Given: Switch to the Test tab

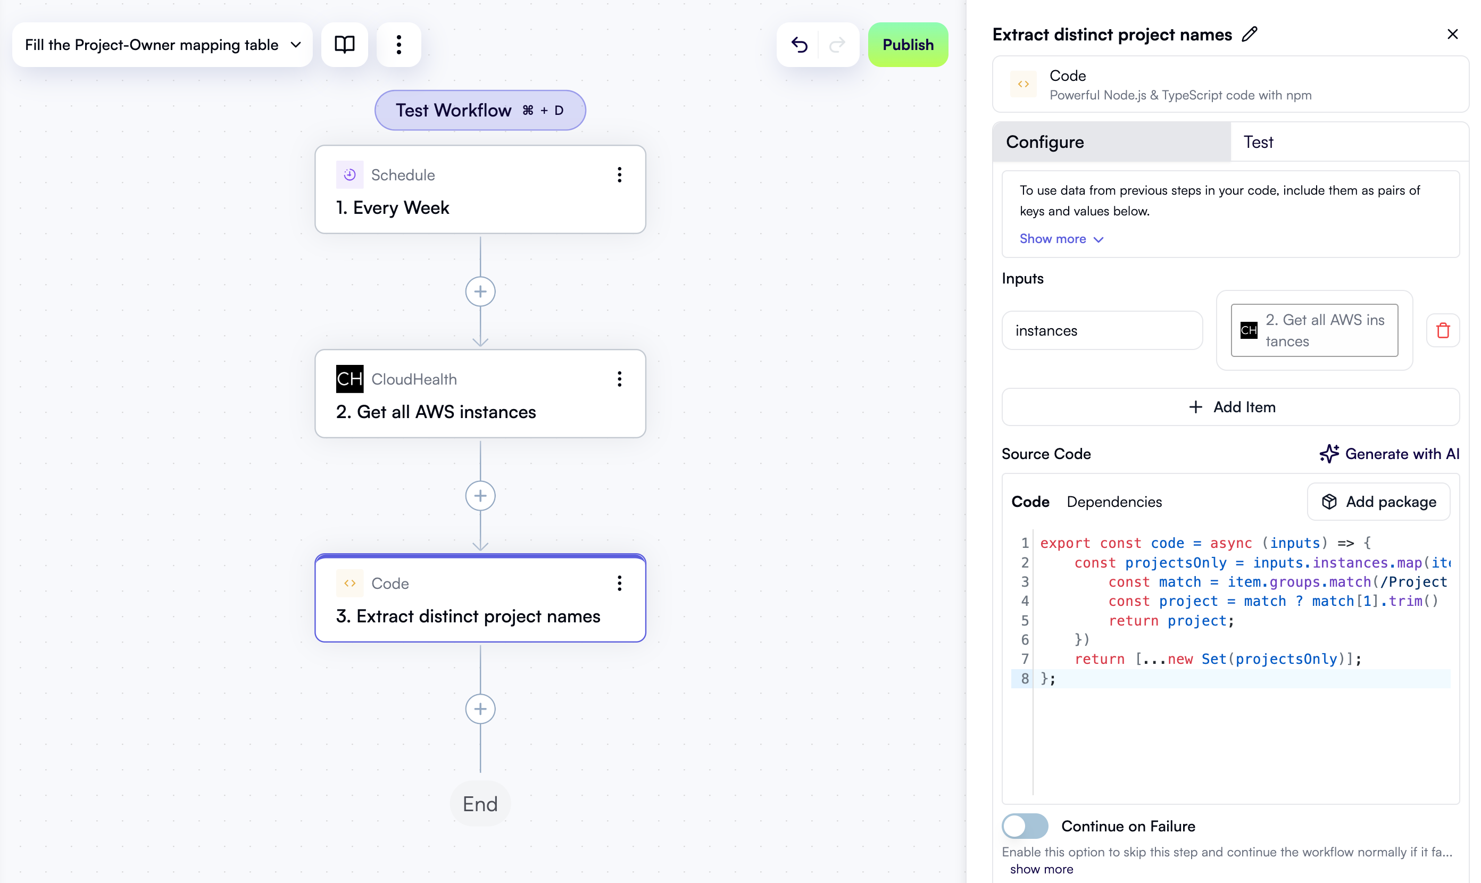Looking at the screenshot, I should coord(1259,141).
